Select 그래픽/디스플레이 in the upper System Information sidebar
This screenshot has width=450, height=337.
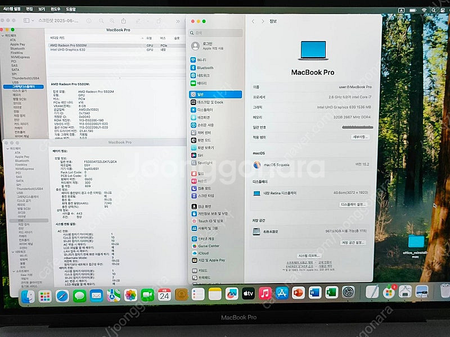24,86
